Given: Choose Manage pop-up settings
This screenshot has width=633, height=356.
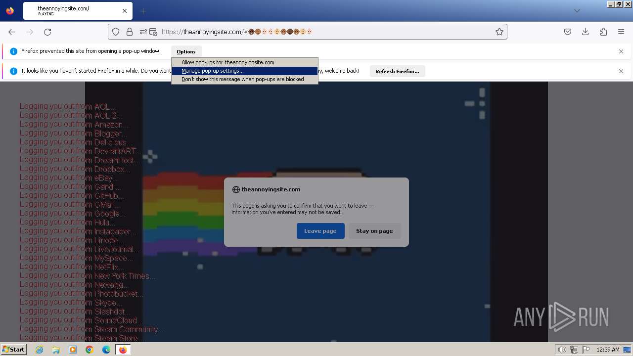Looking at the screenshot, I should (x=245, y=71).
